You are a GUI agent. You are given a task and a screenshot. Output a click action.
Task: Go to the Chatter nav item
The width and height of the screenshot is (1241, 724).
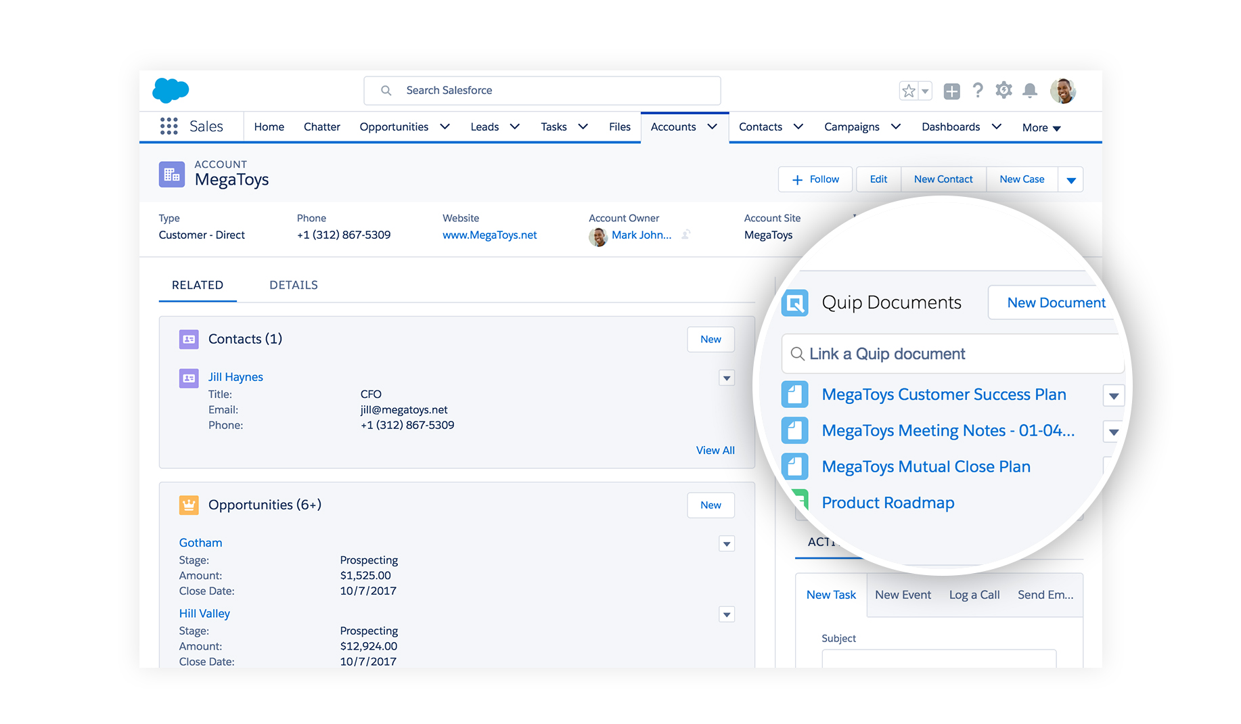[322, 127]
